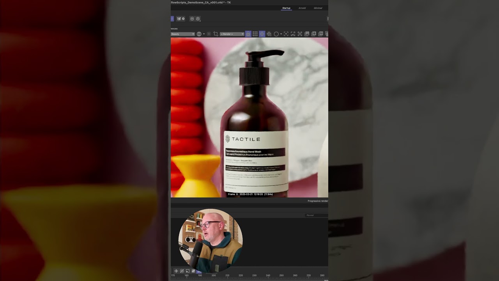
Task: Click the add snapshot plus icon
Action: [x=314, y=34]
